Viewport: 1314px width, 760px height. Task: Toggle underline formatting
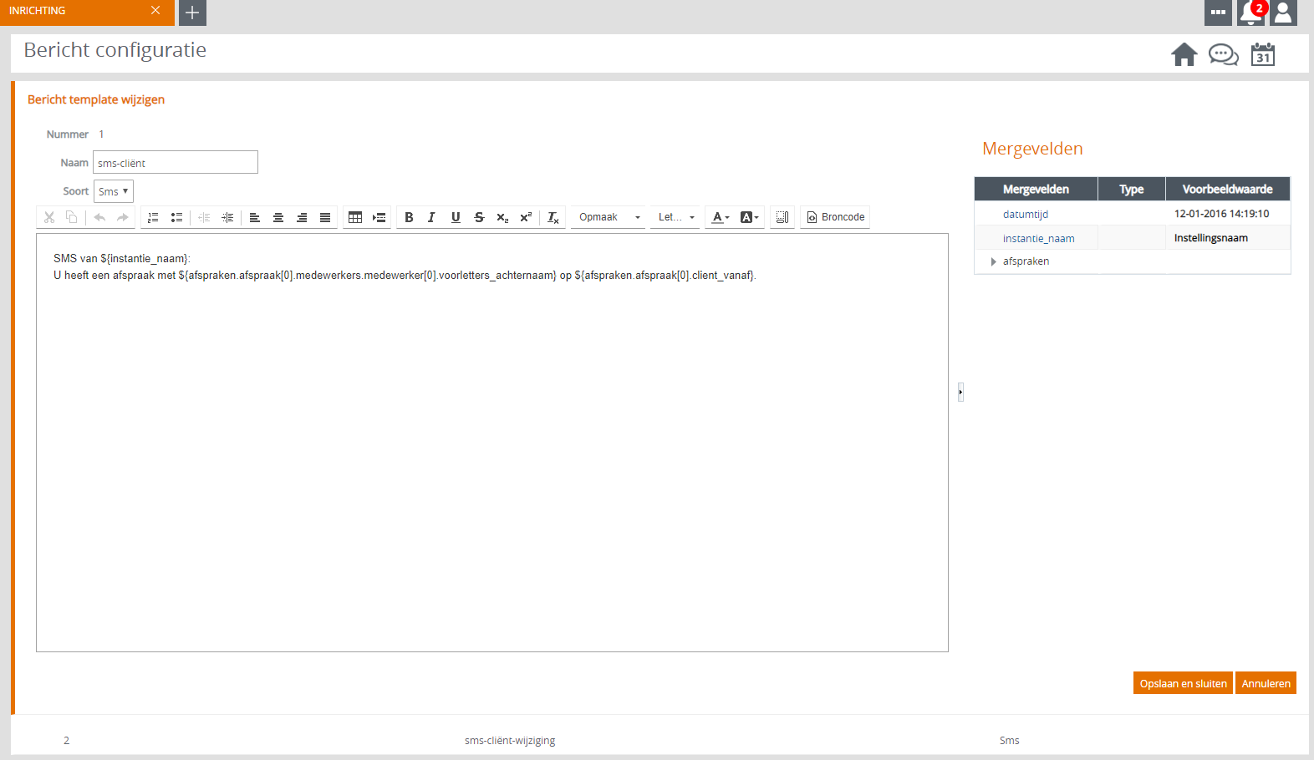pos(456,217)
